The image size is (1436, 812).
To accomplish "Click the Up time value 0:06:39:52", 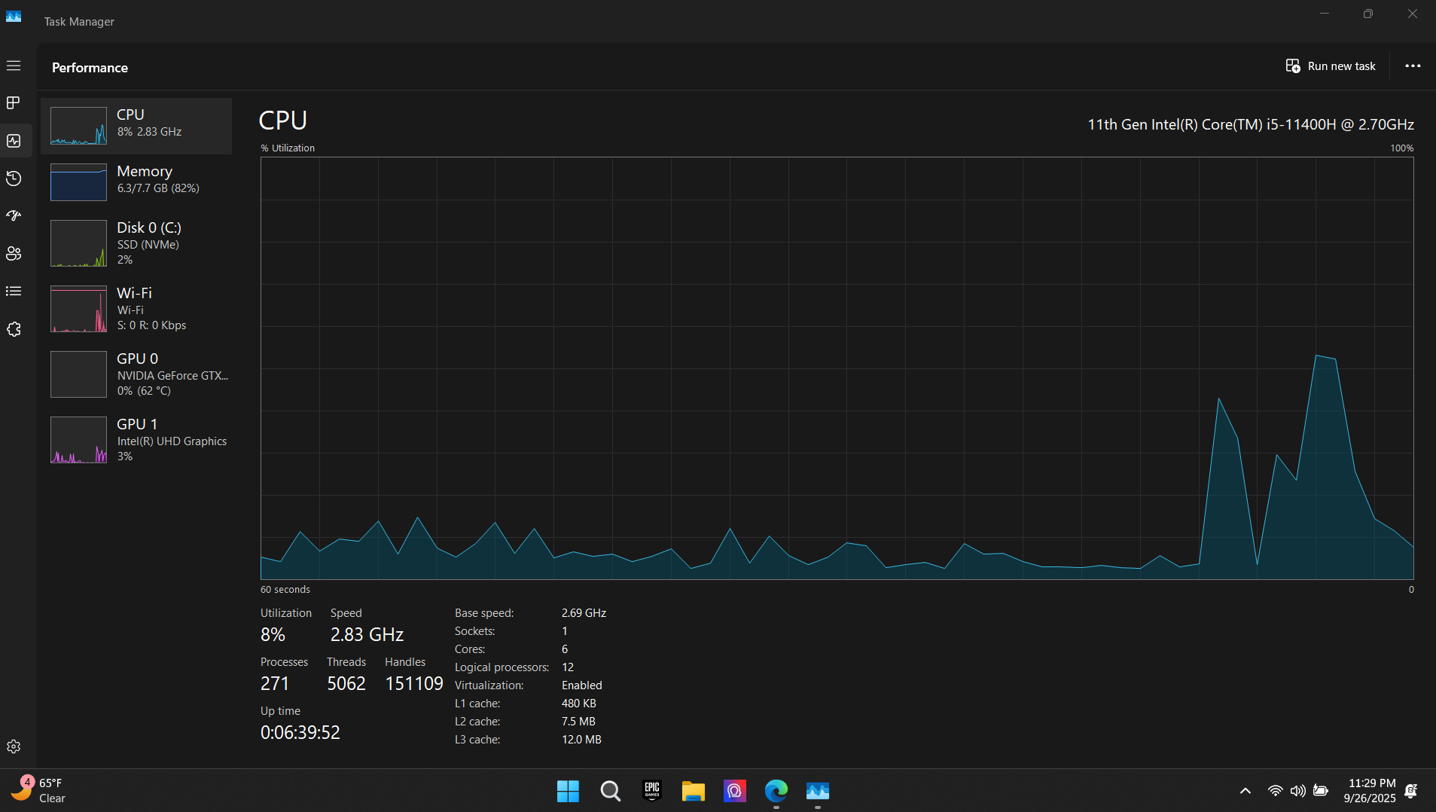I will click(300, 733).
